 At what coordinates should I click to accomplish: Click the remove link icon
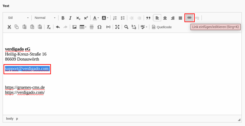pos(197,18)
